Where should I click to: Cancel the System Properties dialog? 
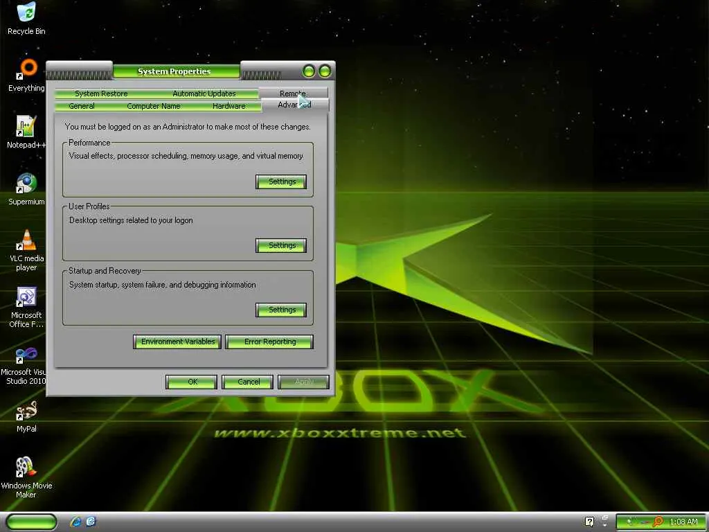point(248,382)
